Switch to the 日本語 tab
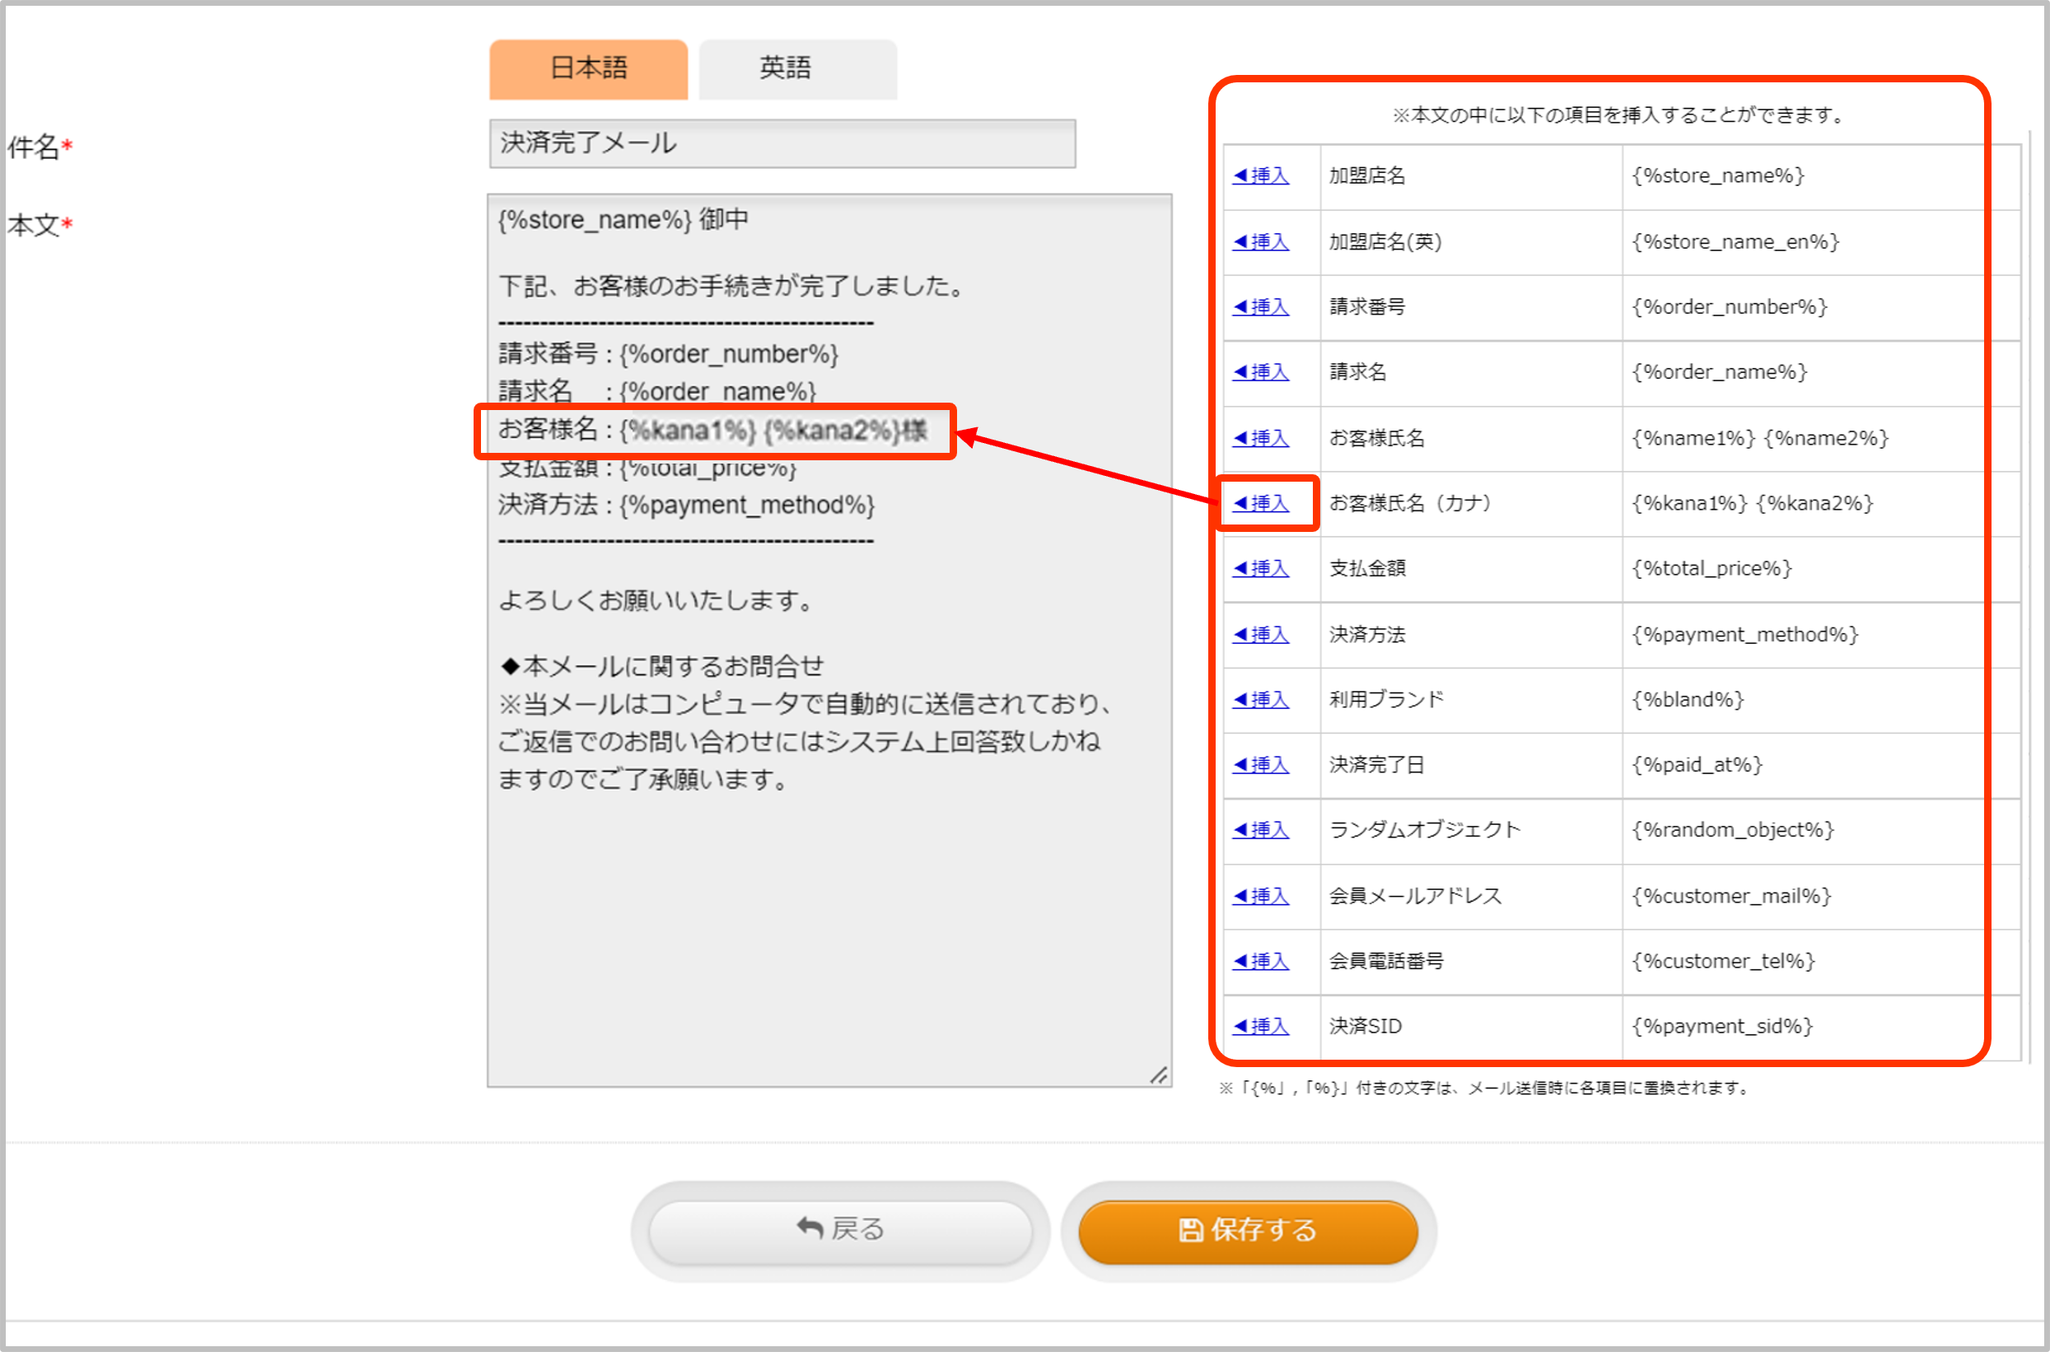Viewport: 2050px width, 1352px height. pos(588,68)
